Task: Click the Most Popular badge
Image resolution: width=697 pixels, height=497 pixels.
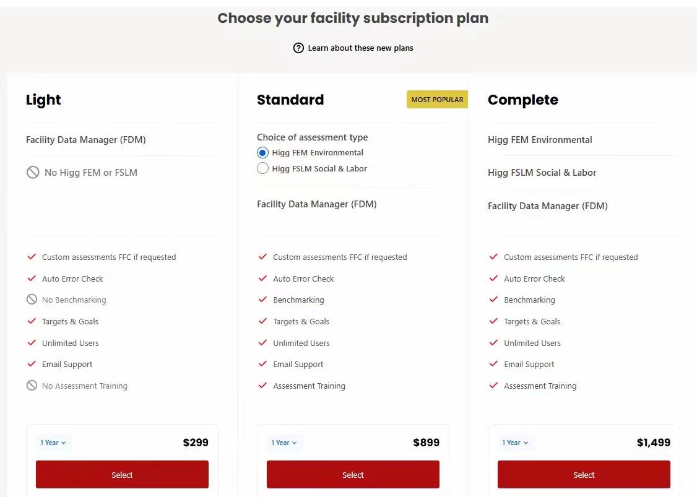Action: (x=437, y=100)
